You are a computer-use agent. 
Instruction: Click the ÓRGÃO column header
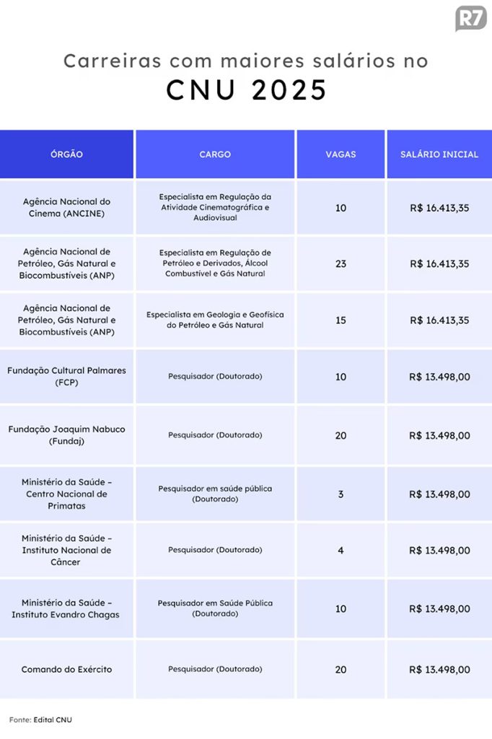(x=66, y=154)
